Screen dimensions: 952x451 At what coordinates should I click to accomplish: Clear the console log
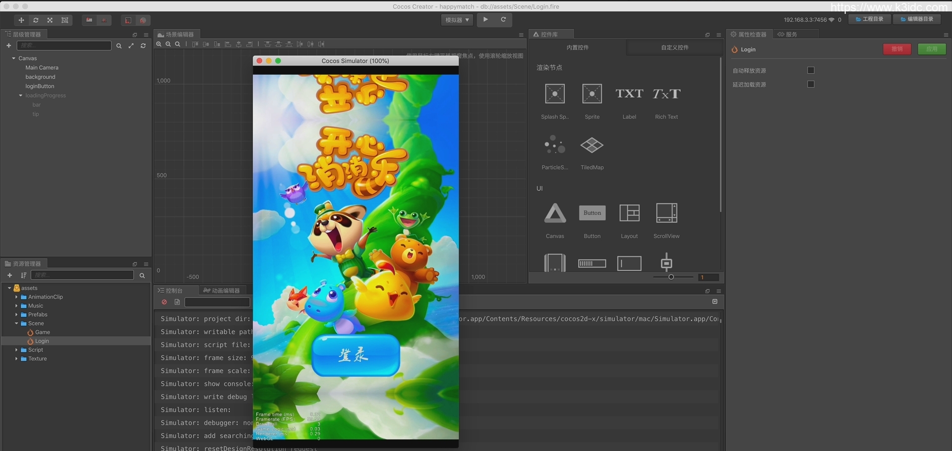(x=164, y=302)
